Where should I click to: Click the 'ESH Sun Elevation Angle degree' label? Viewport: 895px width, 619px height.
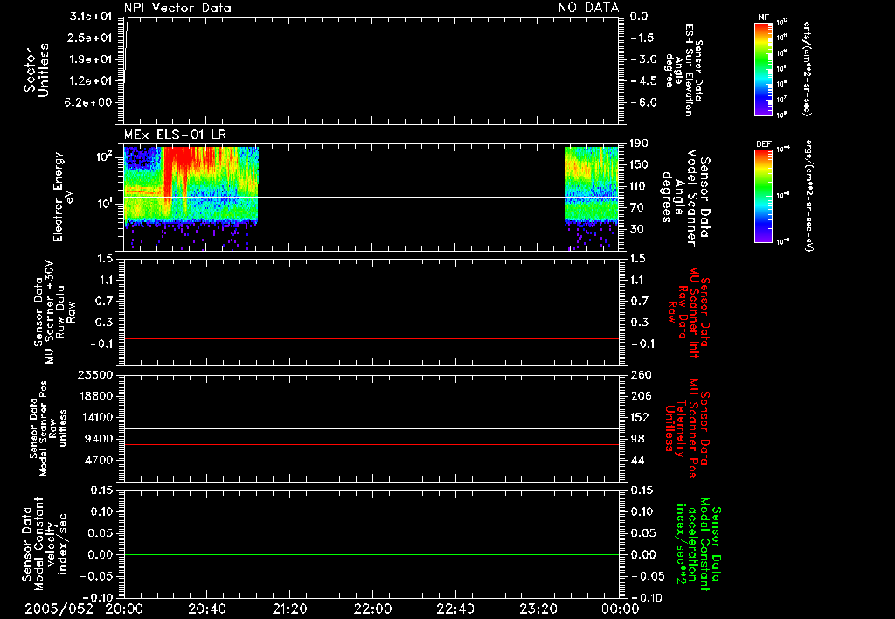[x=683, y=70]
